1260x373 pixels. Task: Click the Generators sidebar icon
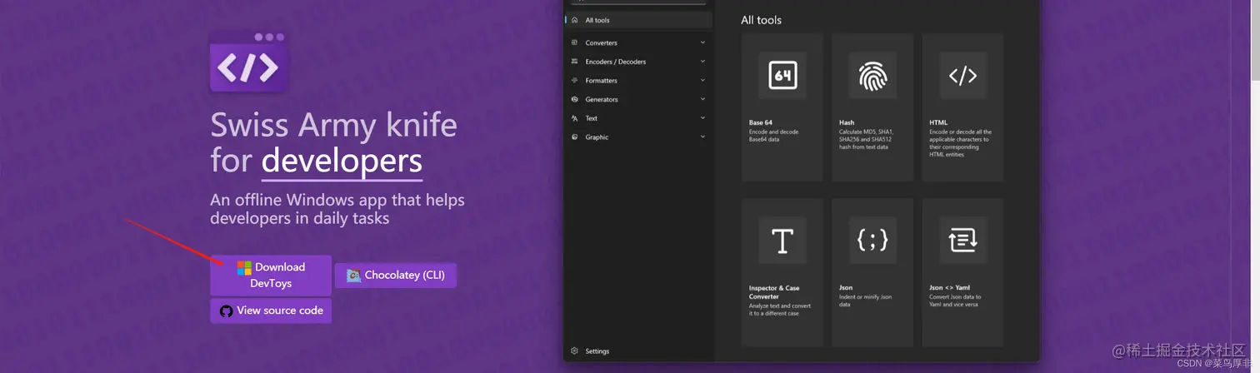[575, 99]
